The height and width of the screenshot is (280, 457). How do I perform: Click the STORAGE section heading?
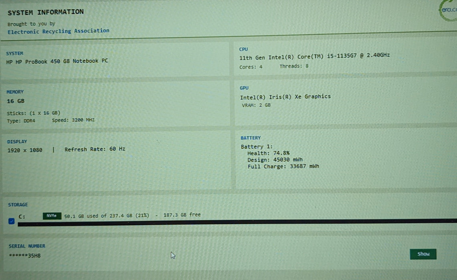[18, 205]
